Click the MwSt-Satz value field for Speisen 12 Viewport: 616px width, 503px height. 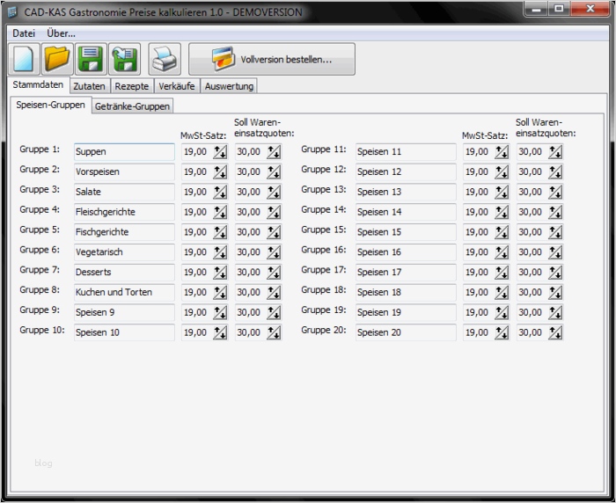[x=479, y=171]
